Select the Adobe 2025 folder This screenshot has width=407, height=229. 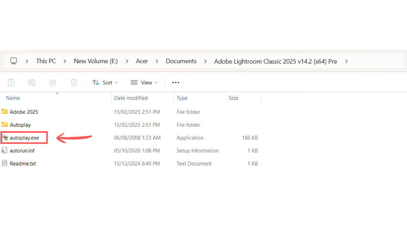click(24, 112)
